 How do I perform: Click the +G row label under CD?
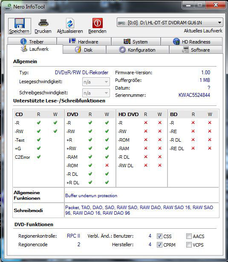[x=18, y=148]
